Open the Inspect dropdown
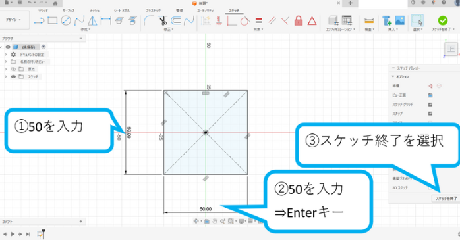This screenshot has height=240, width=460. coord(369,30)
